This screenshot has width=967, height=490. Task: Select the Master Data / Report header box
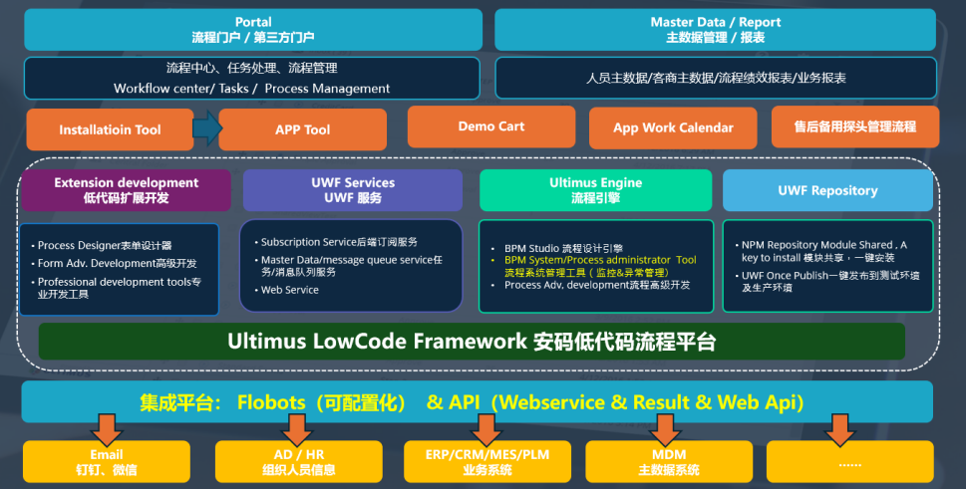click(x=716, y=30)
